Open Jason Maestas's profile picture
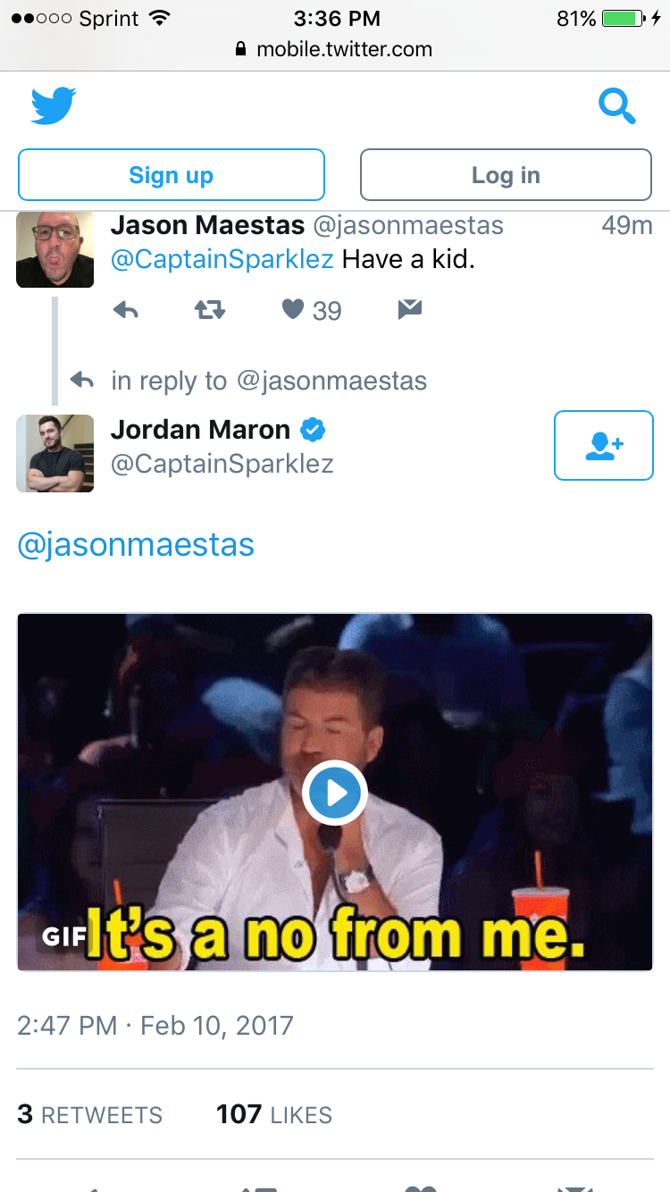 pyautogui.click(x=54, y=249)
